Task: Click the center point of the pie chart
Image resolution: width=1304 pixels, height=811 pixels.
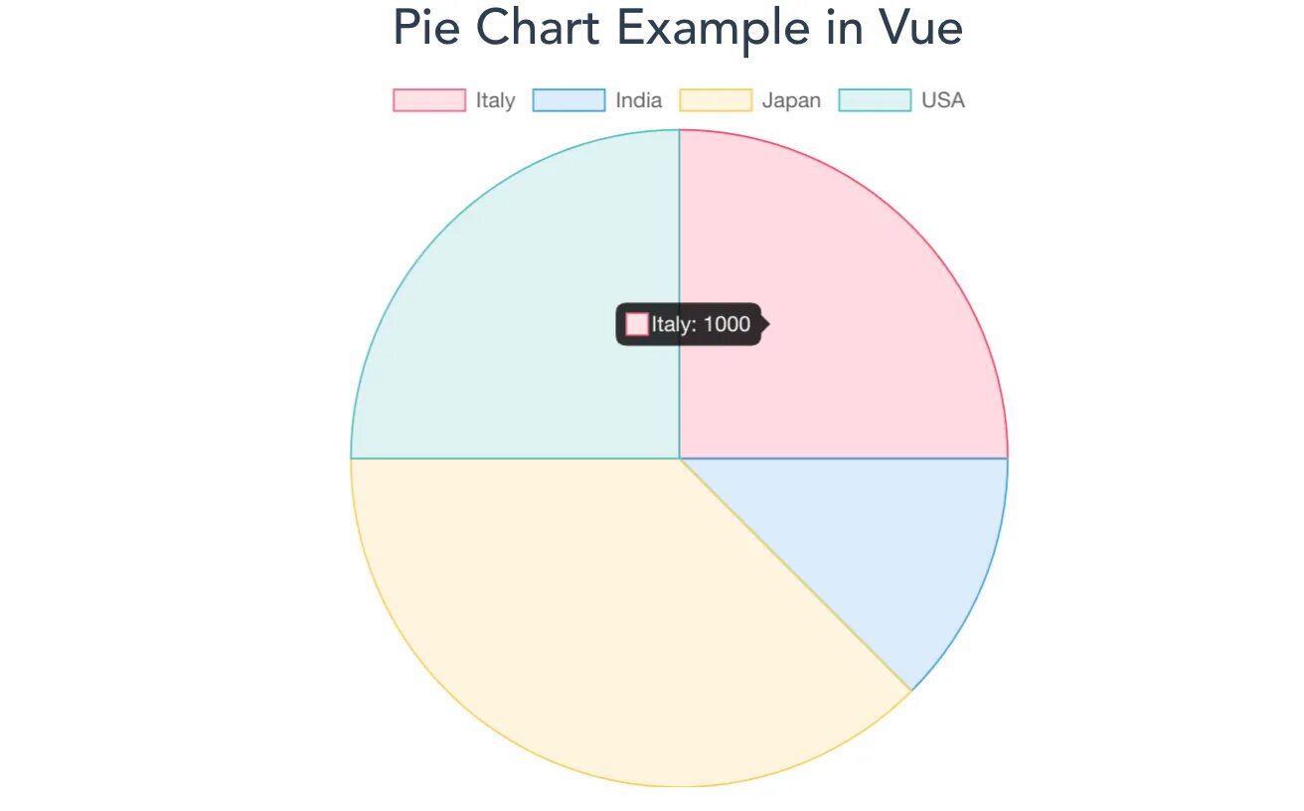Action: pos(680,458)
